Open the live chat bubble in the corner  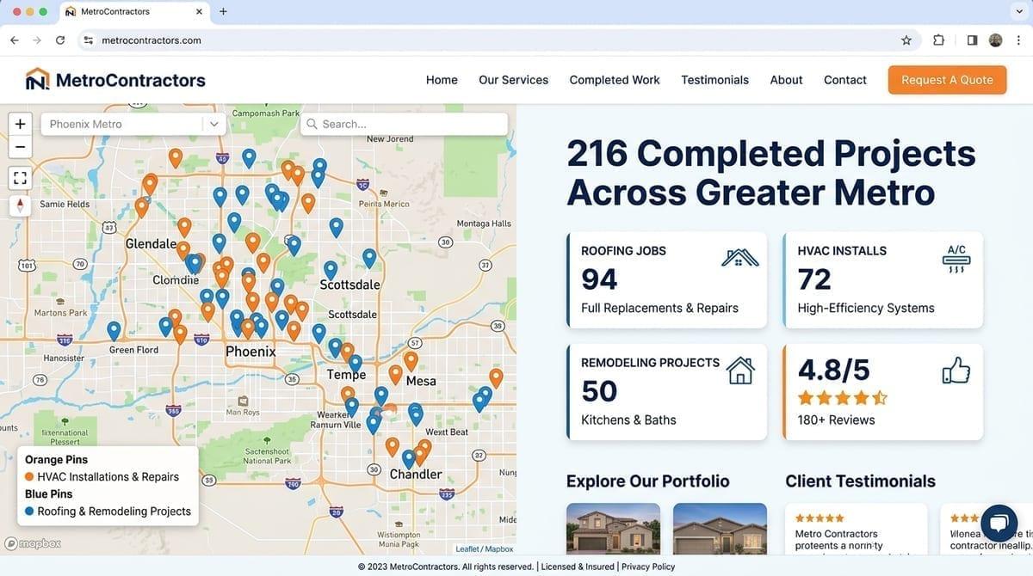click(x=999, y=523)
